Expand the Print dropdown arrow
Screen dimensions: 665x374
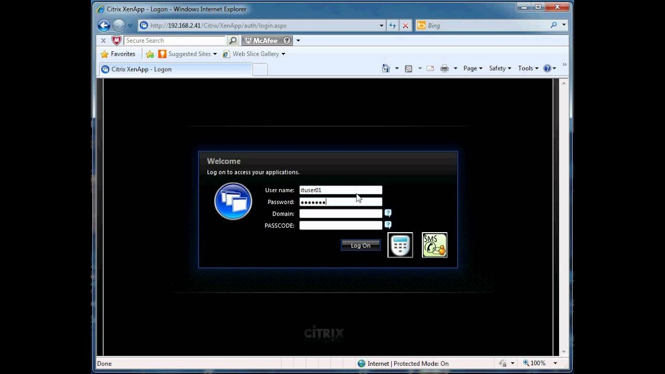pos(456,69)
